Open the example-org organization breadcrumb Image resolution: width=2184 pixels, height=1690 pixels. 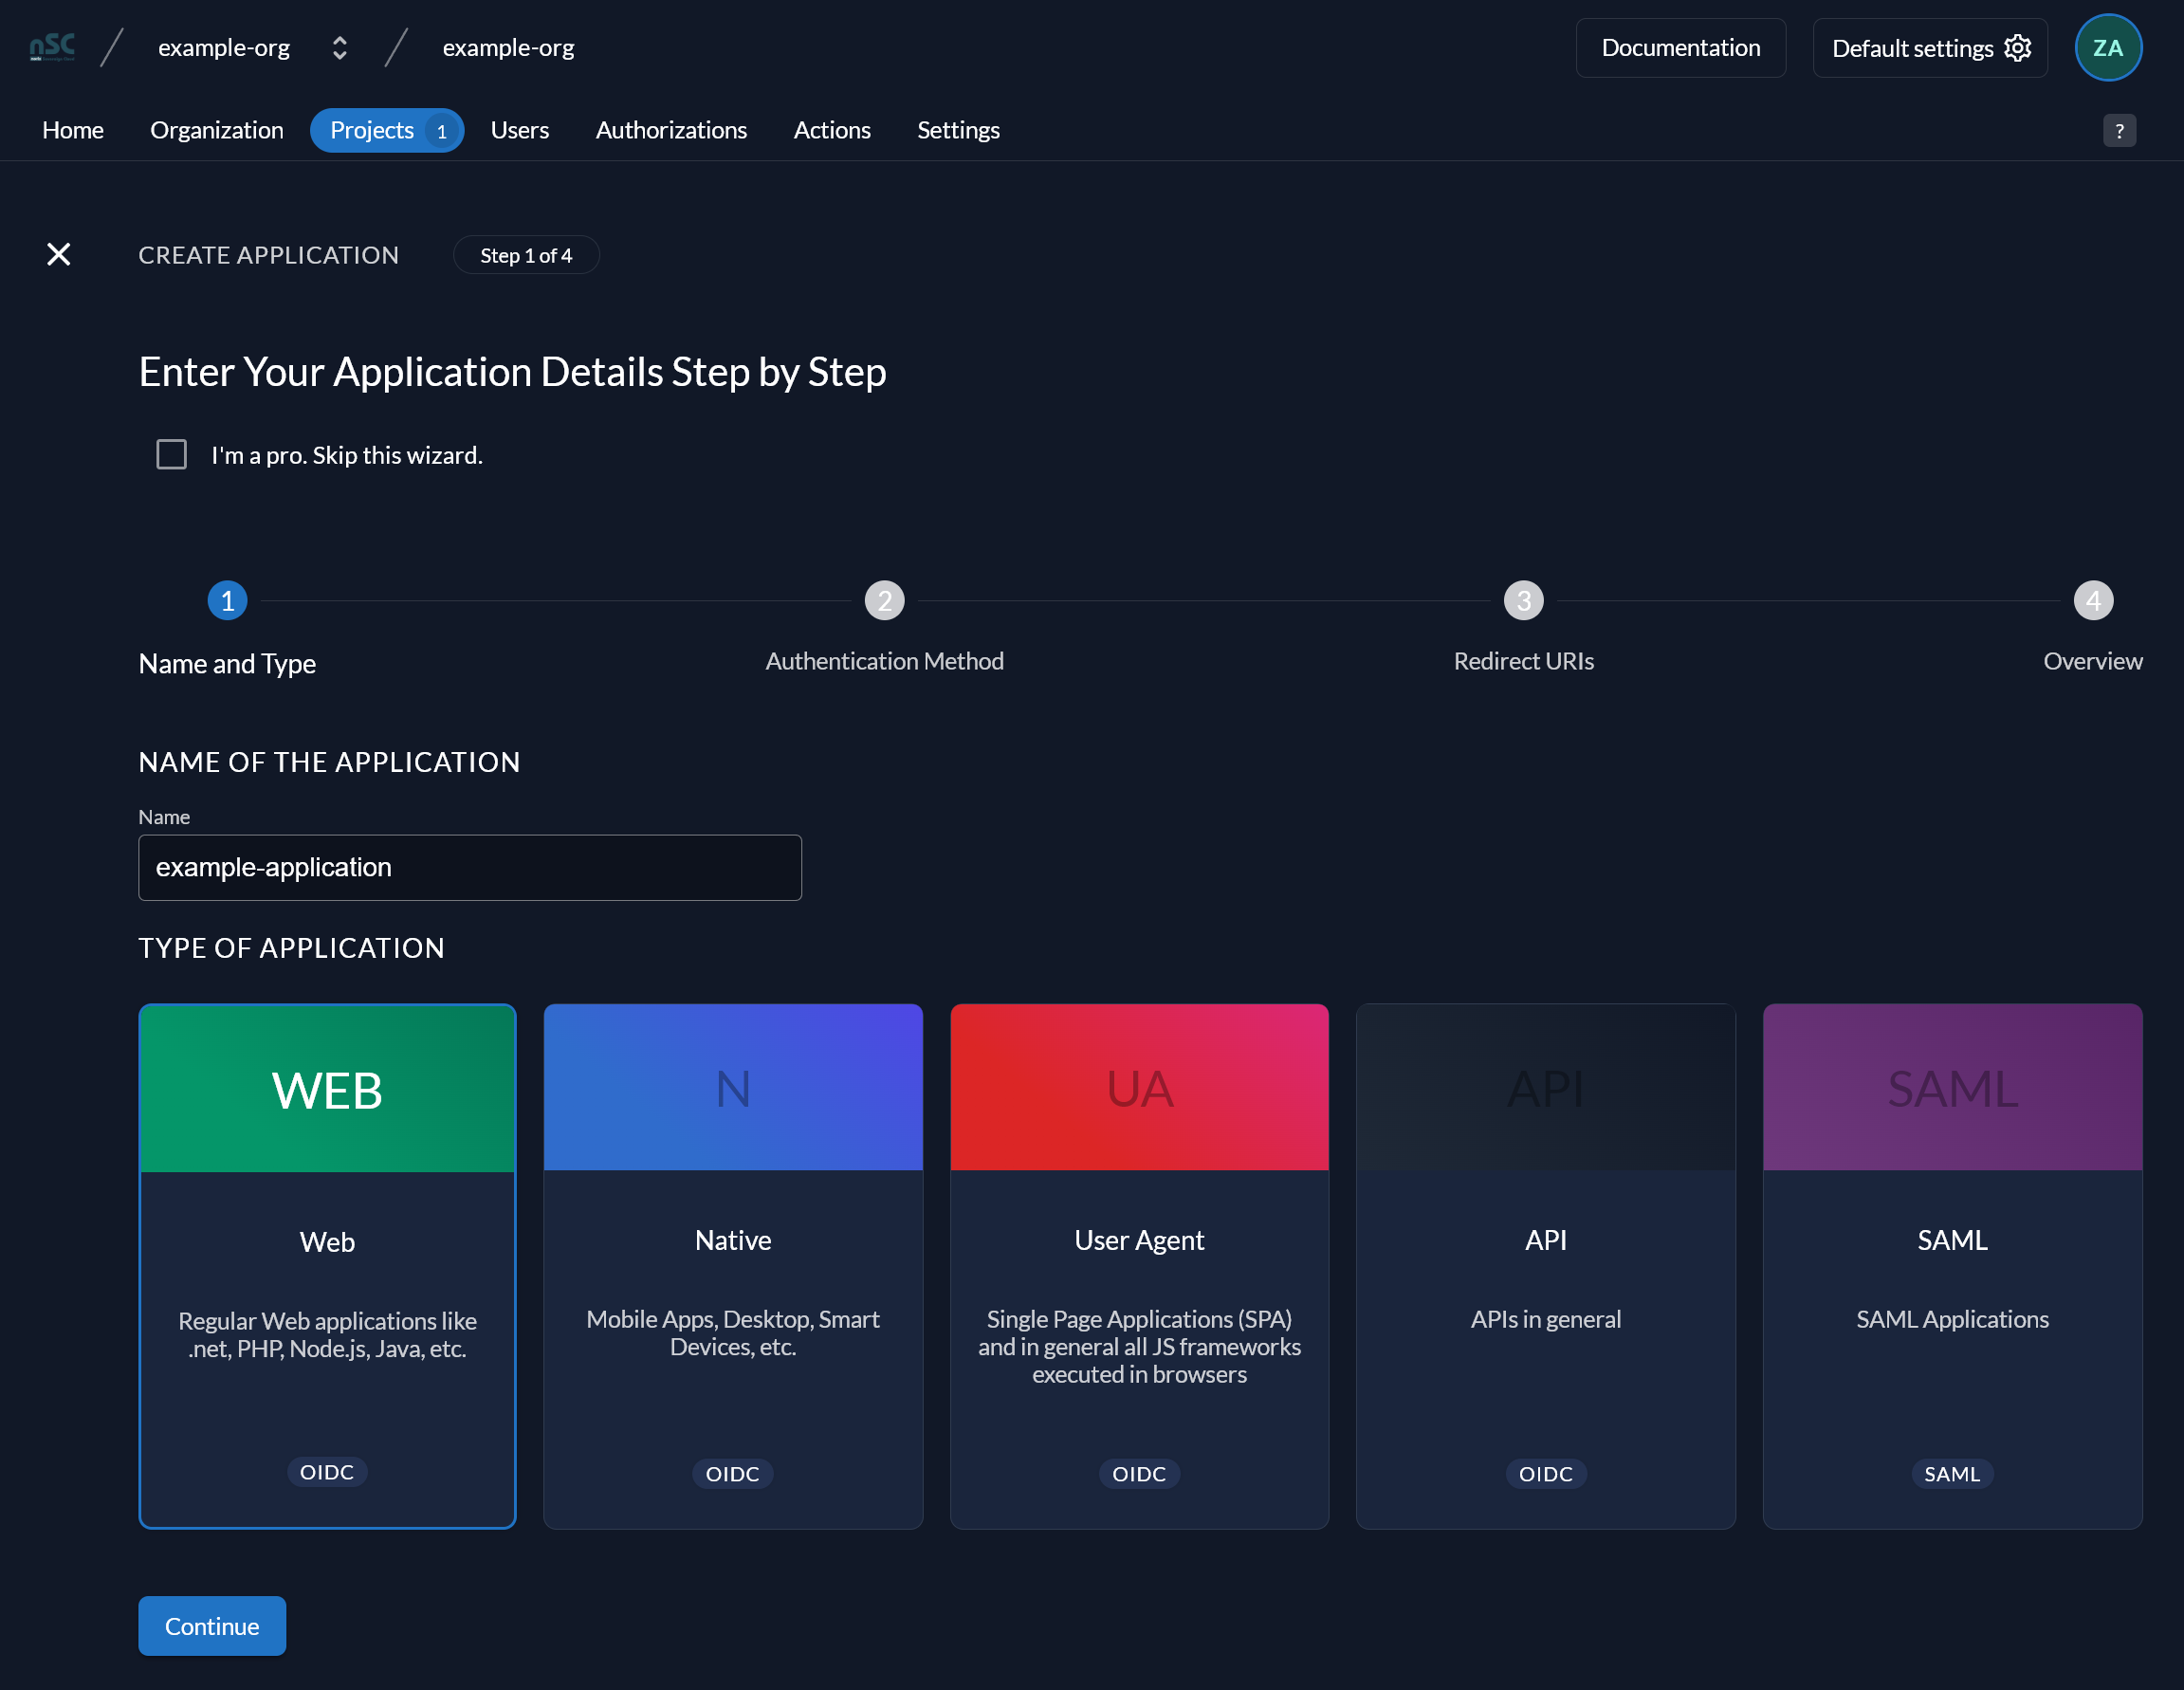[224, 47]
